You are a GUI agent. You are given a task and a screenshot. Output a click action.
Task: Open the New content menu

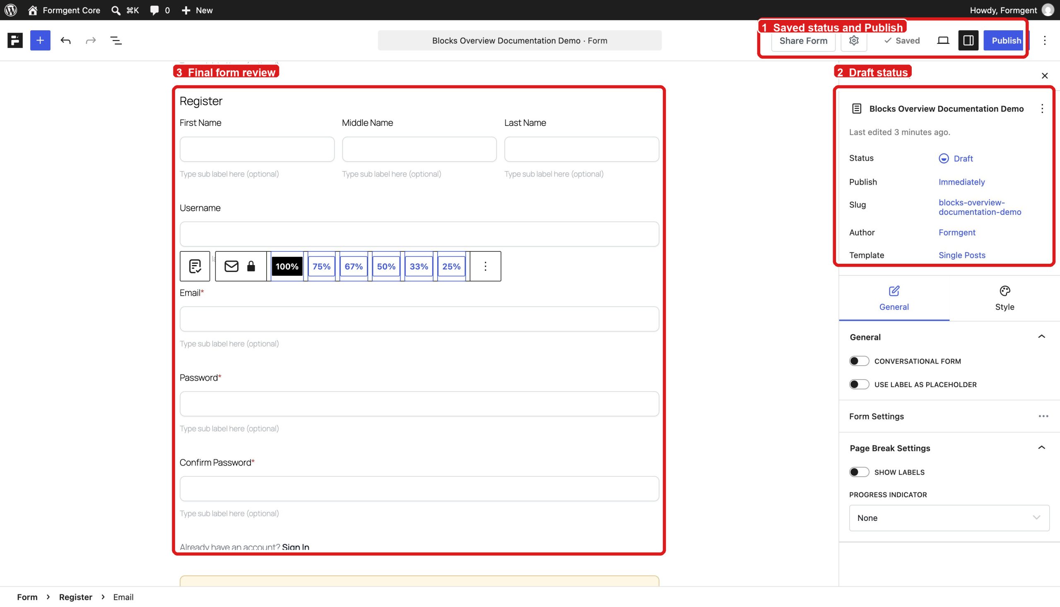click(197, 10)
